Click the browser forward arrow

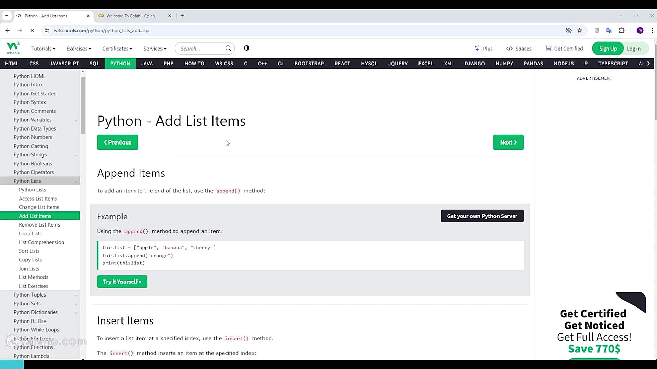coord(20,30)
